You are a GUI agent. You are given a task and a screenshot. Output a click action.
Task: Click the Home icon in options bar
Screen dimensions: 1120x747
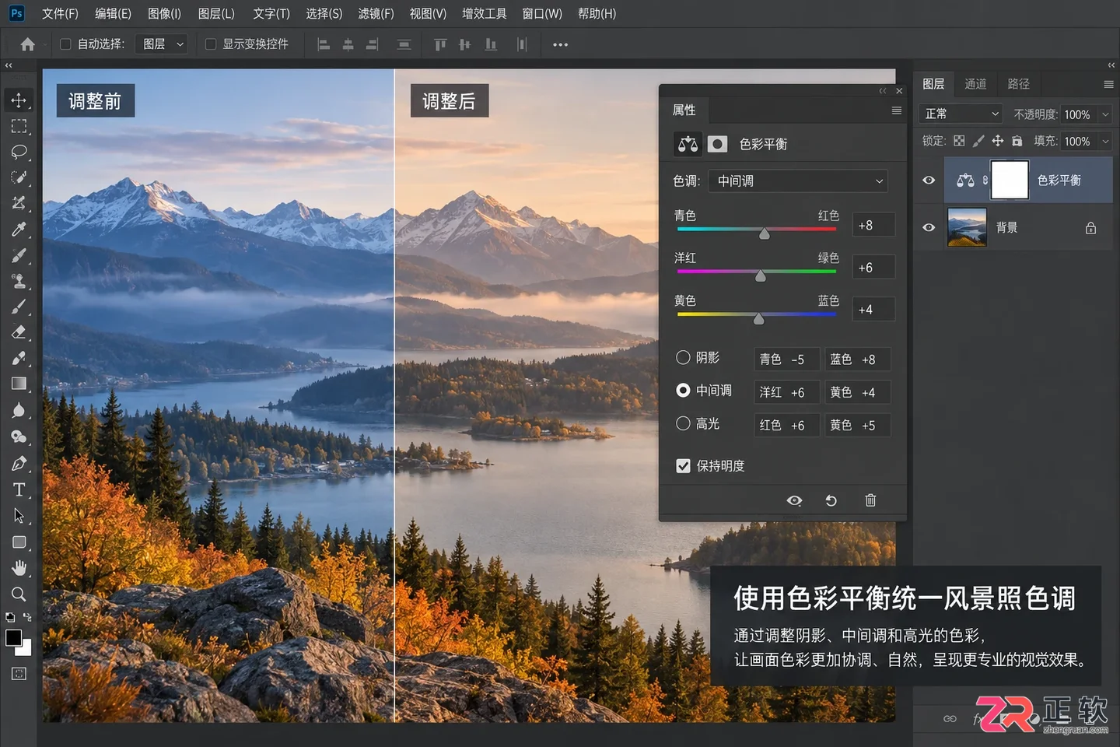coord(28,44)
